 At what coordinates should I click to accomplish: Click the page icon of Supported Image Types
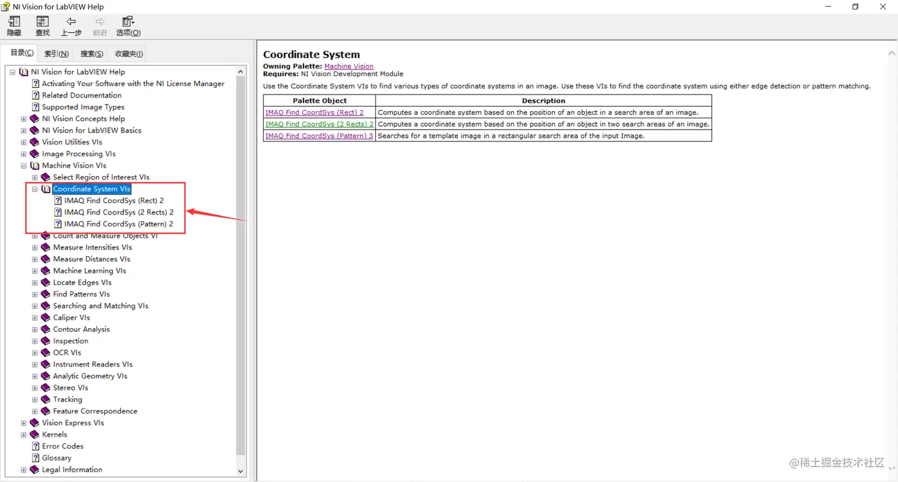point(36,107)
